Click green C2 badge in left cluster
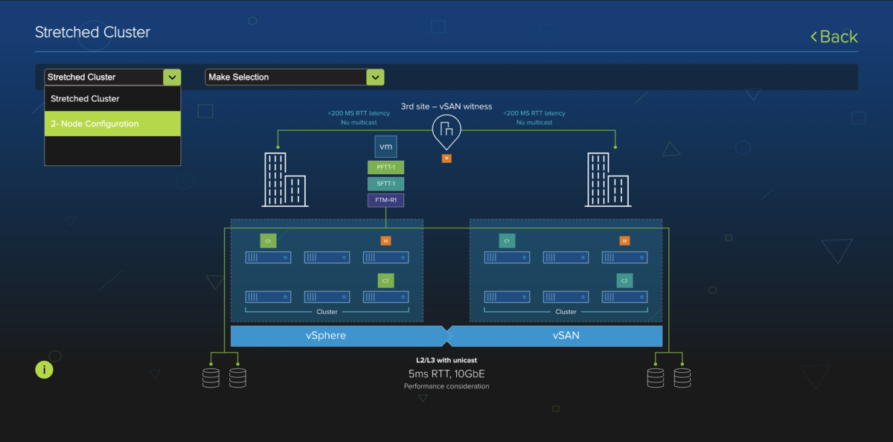The width and height of the screenshot is (893, 442). 385,281
